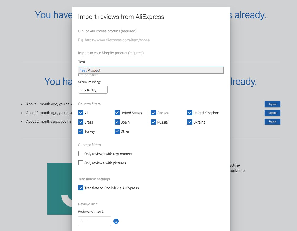Click the AliExpress product URL field
This screenshot has height=231, width=297.
[x=151, y=40]
